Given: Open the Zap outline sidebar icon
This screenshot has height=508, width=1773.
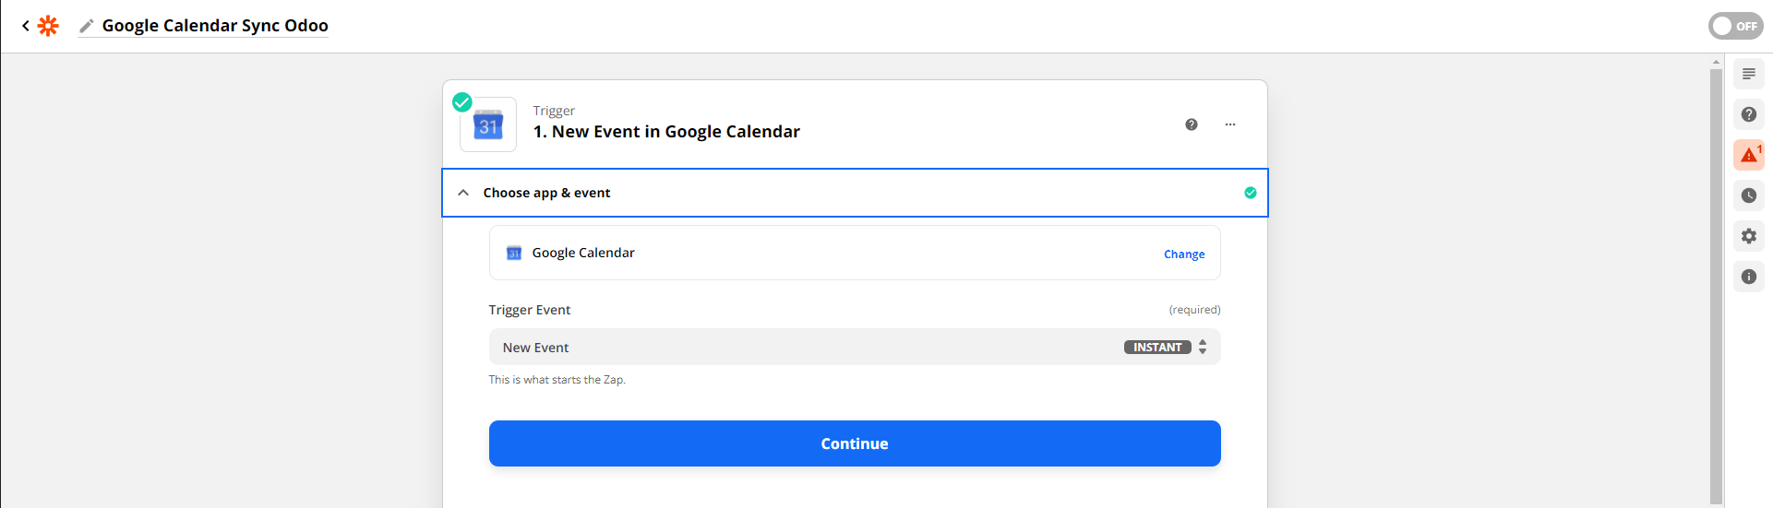Looking at the screenshot, I should (x=1748, y=74).
